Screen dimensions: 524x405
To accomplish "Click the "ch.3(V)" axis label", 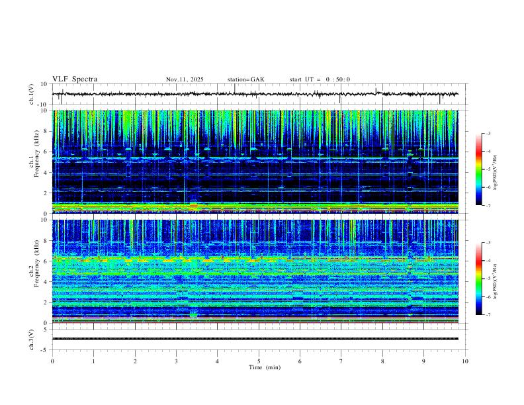I will (31, 339).
